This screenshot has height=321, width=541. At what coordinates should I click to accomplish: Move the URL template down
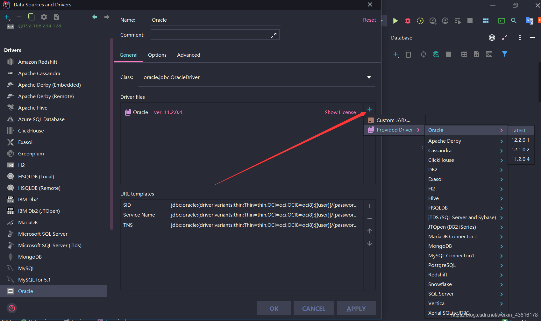click(370, 243)
